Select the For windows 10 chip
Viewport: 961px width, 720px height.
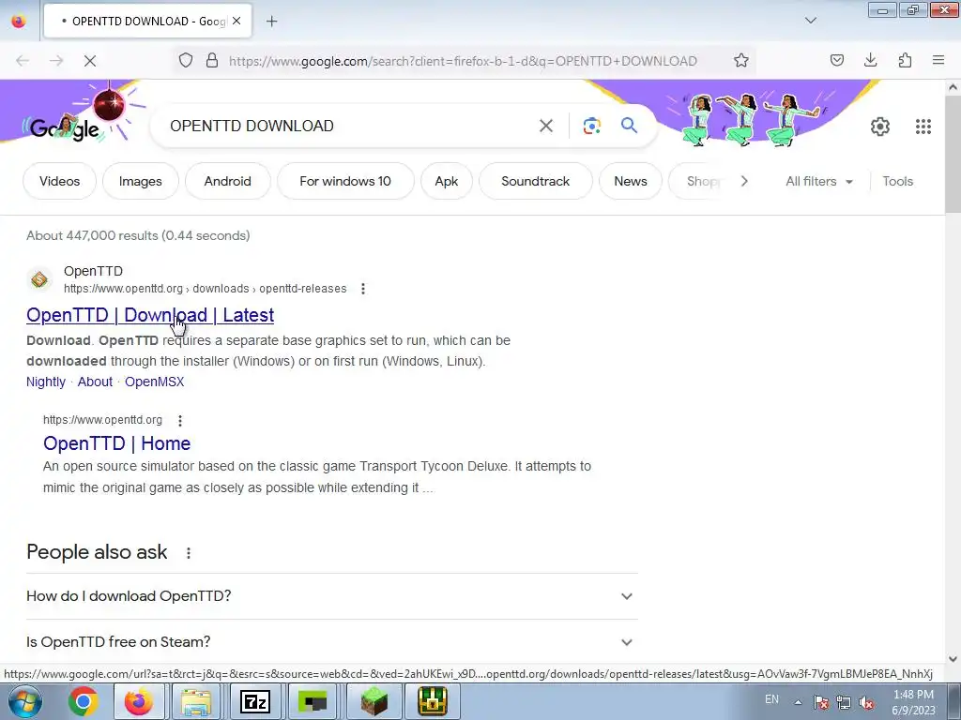point(345,181)
